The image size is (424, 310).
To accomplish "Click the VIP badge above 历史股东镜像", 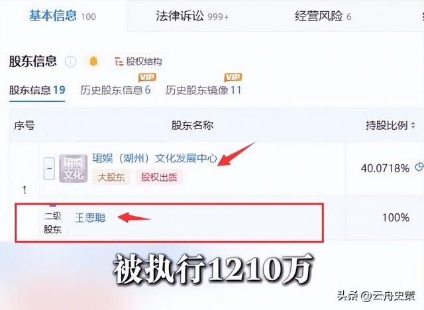I will [233, 77].
